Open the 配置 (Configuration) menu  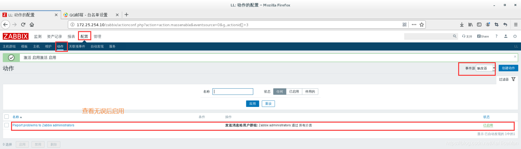pos(84,36)
